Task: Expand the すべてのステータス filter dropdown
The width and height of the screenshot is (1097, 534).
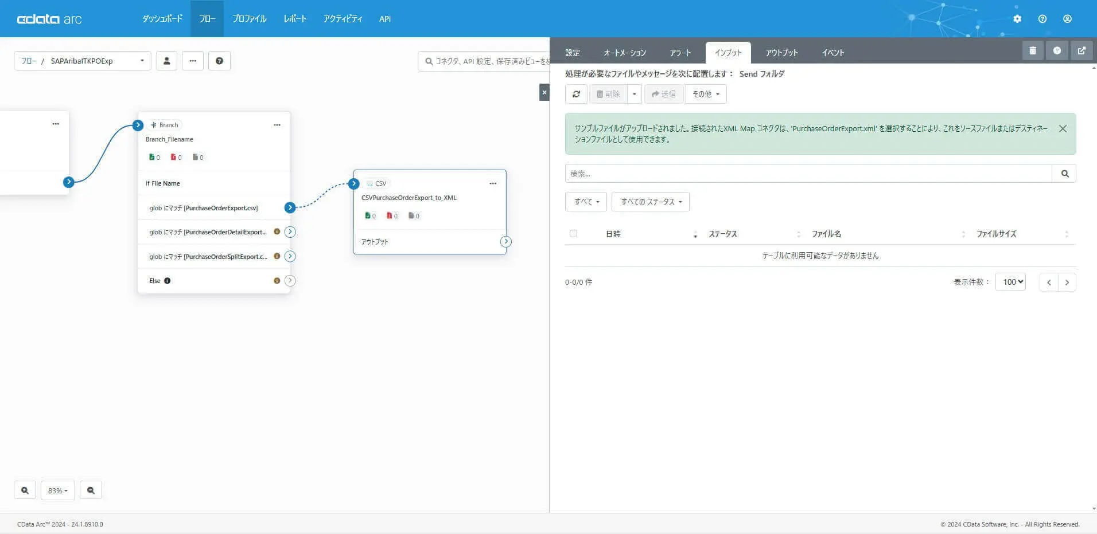Action: pyautogui.click(x=651, y=202)
